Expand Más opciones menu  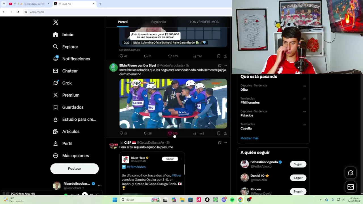click(x=71, y=156)
